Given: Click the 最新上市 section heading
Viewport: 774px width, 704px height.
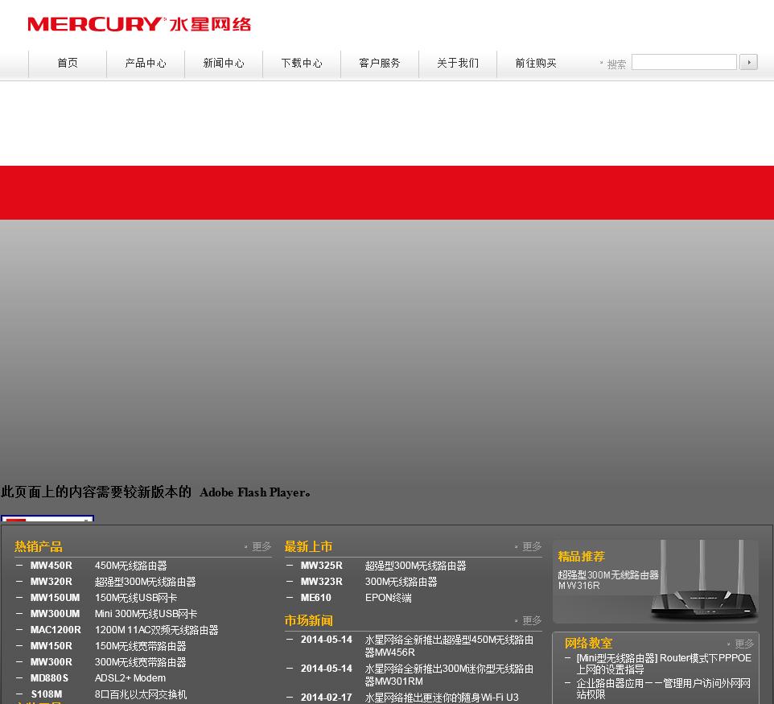Looking at the screenshot, I should pyautogui.click(x=308, y=546).
